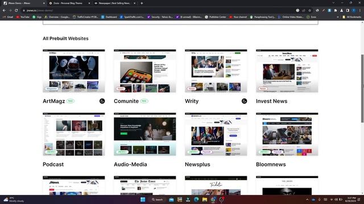Close the Newspaper Best Selling tab
The width and height of the screenshot is (364, 204).
134,3
